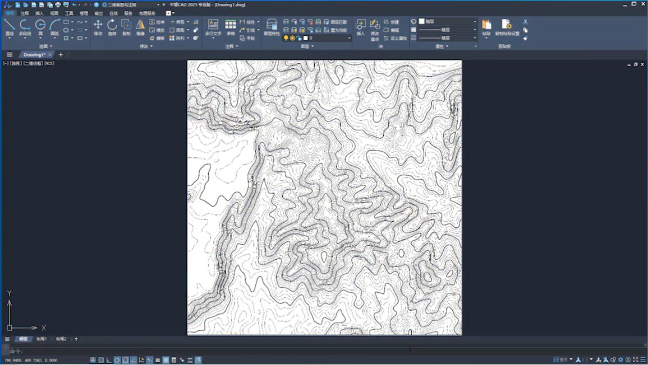Switch to the 插入 ribbon tab
The height and width of the screenshot is (365, 648).
(39, 13)
